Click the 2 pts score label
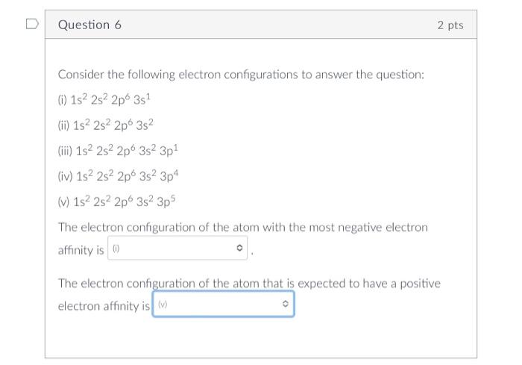This screenshot has height=365, width=522. 450,25
